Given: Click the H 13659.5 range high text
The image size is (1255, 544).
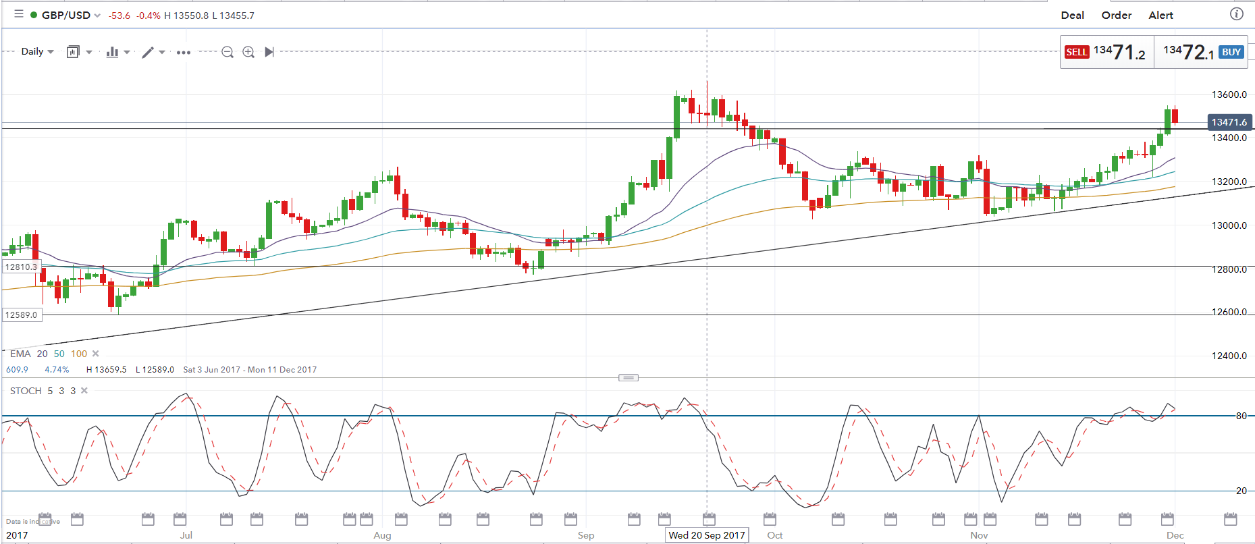Looking at the screenshot, I should [106, 369].
